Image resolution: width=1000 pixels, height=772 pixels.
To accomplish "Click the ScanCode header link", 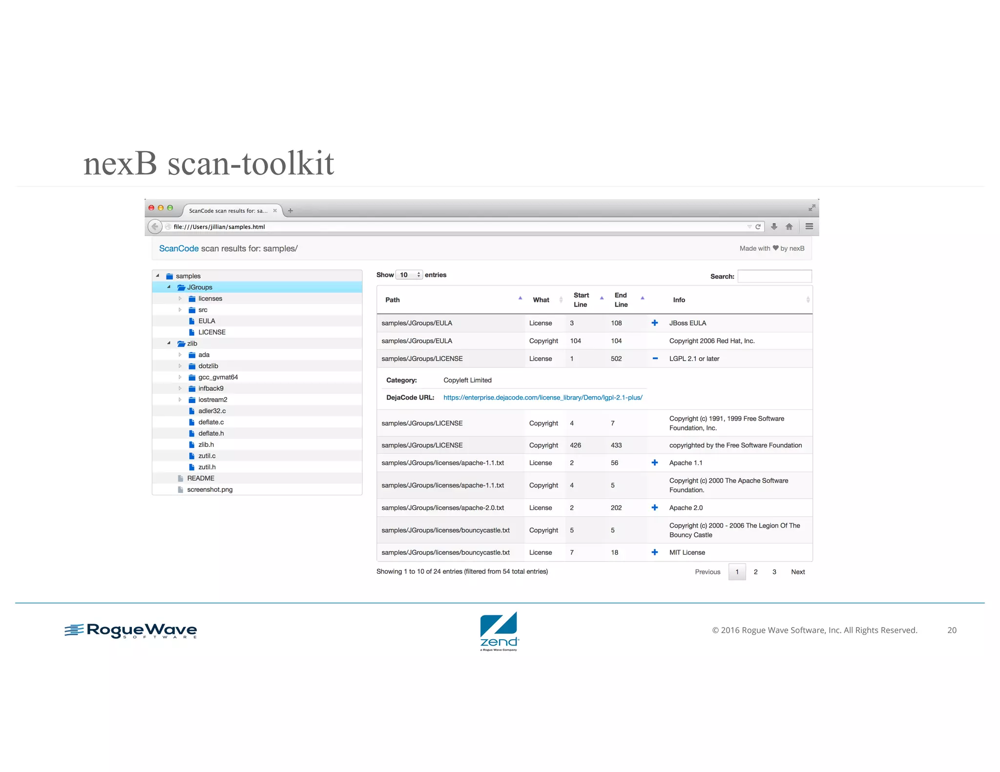I will (x=179, y=248).
